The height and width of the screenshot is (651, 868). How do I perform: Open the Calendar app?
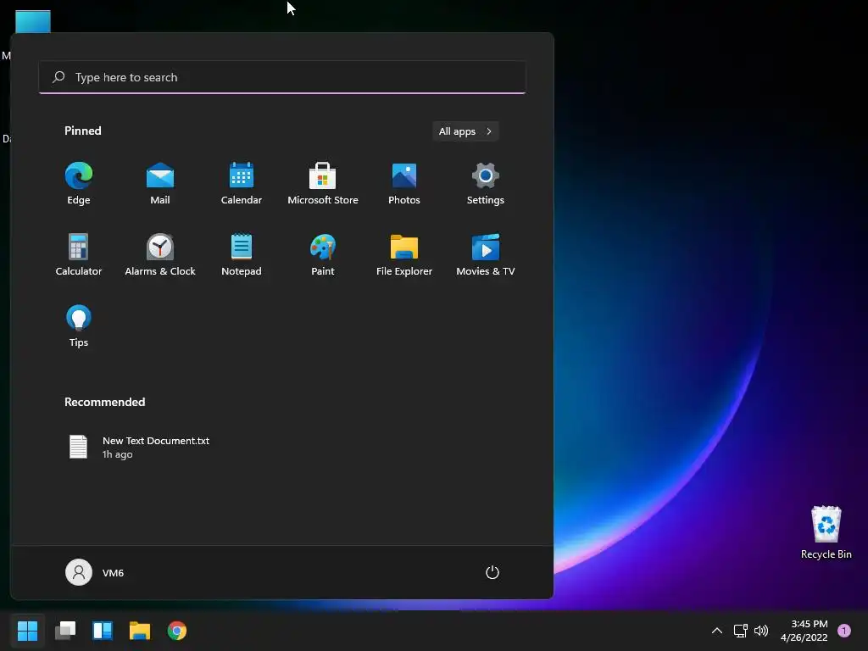pos(242,184)
